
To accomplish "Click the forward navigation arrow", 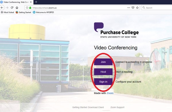I will click(7, 8).
